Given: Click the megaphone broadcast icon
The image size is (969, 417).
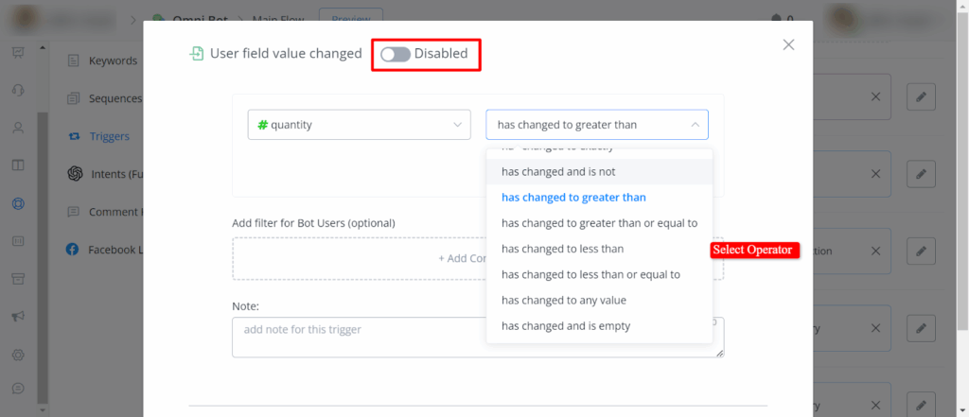Looking at the screenshot, I should [x=17, y=316].
